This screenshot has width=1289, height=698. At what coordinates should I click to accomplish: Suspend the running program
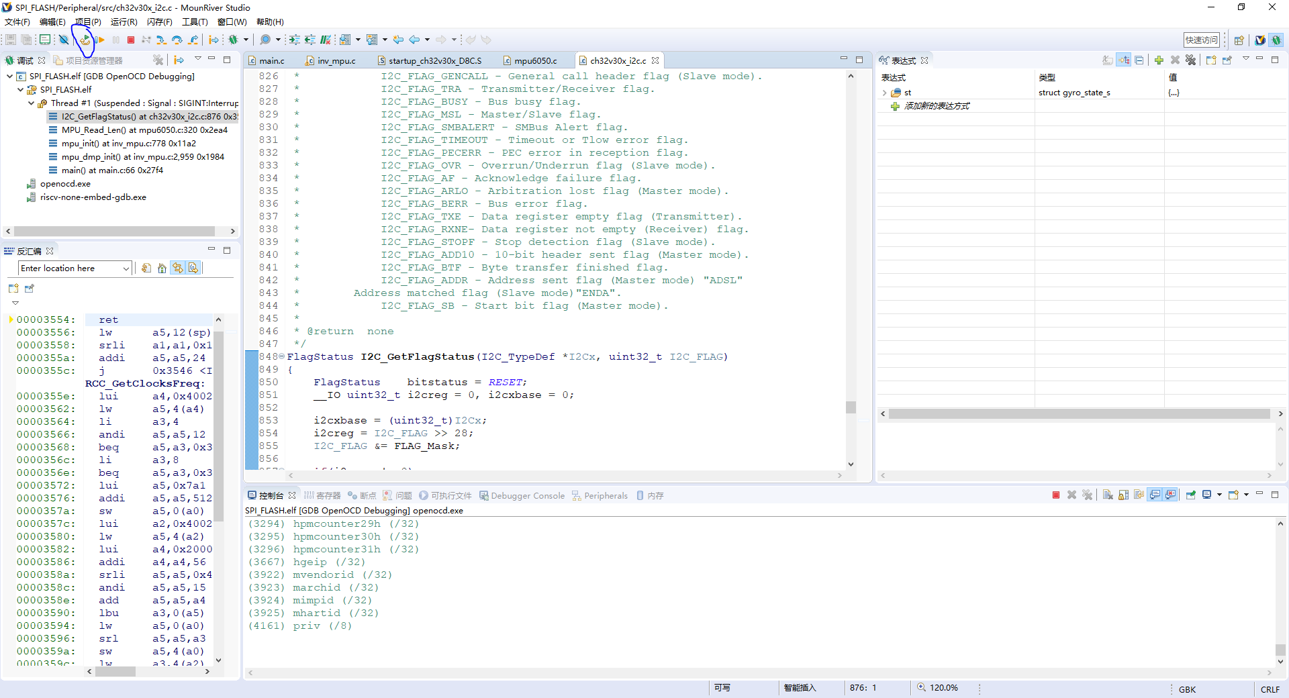[116, 40]
